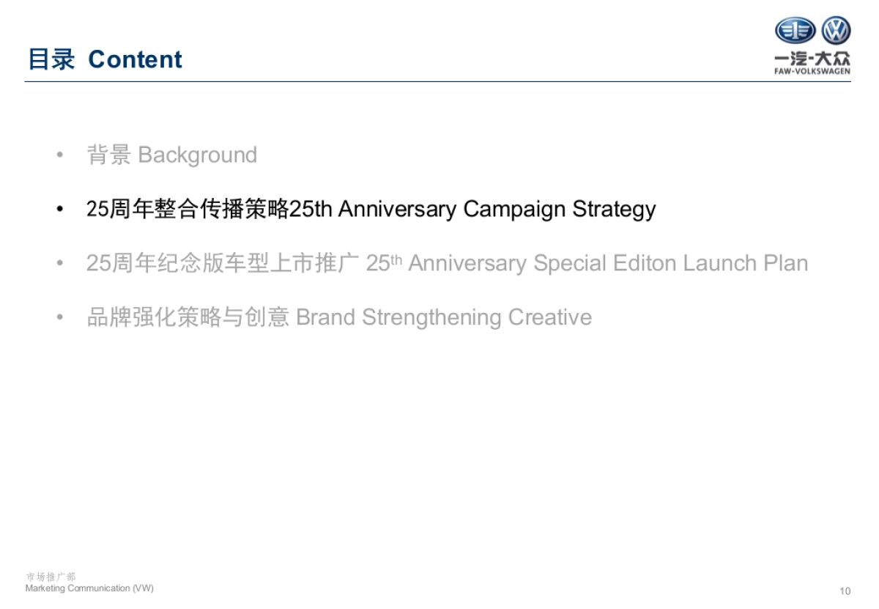This screenshot has height=609, width=879.
Task: Open the 背景 Background agenda item
Action: click(x=172, y=155)
